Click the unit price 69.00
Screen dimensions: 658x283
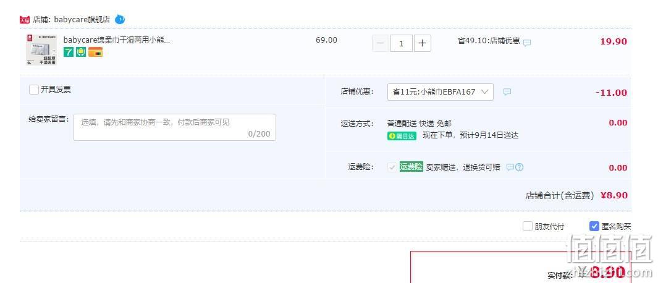point(326,40)
